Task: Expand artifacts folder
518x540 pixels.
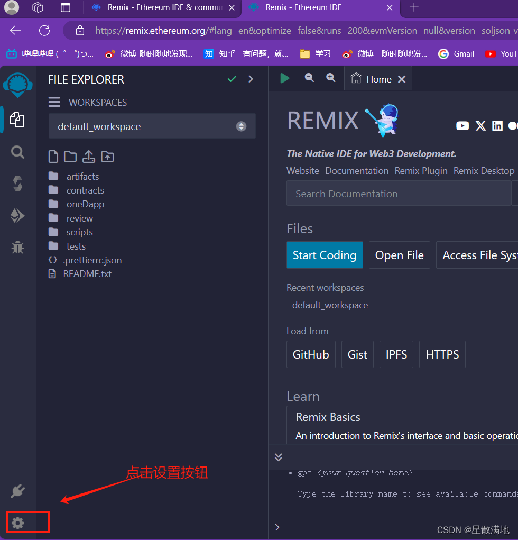Action: tap(82, 176)
